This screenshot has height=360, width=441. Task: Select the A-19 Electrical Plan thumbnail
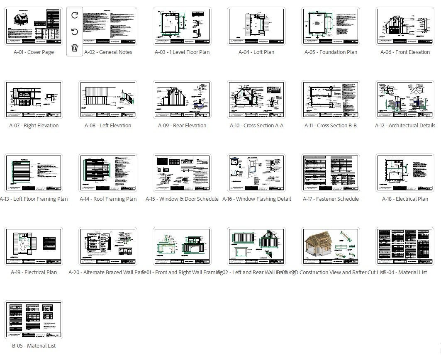(34, 246)
